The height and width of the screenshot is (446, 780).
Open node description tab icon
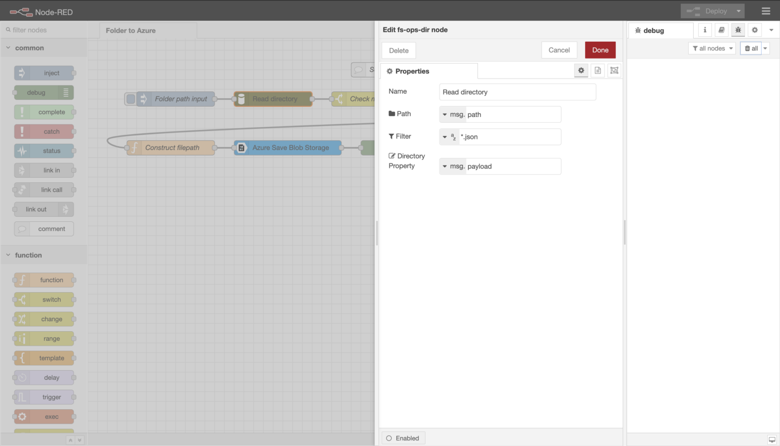pyautogui.click(x=597, y=71)
